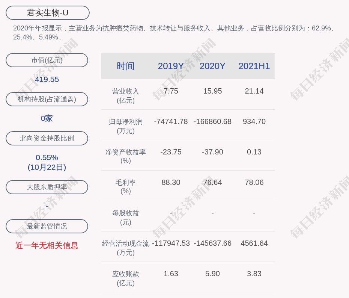Click the 经营活动现金流(万元) row label
The width and height of the screenshot is (349, 298).
125,248
